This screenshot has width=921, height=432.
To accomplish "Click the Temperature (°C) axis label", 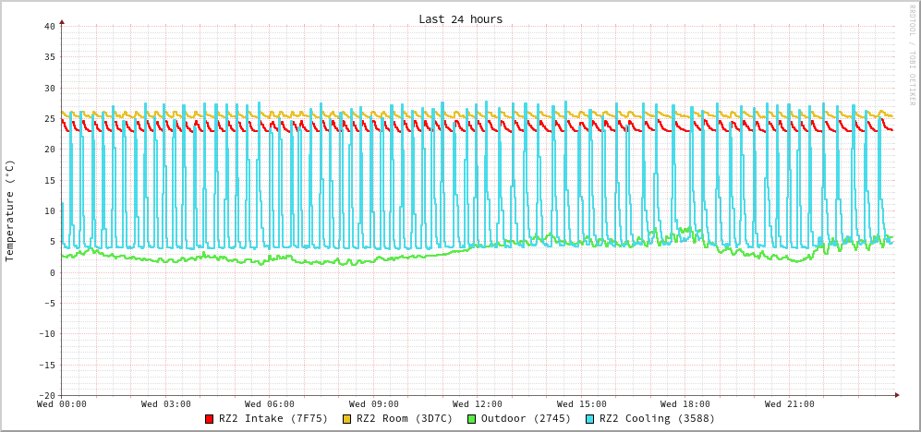I will point(10,210).
